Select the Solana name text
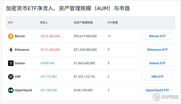The width and height of the screenshot is (181, 104). point(20,63)
